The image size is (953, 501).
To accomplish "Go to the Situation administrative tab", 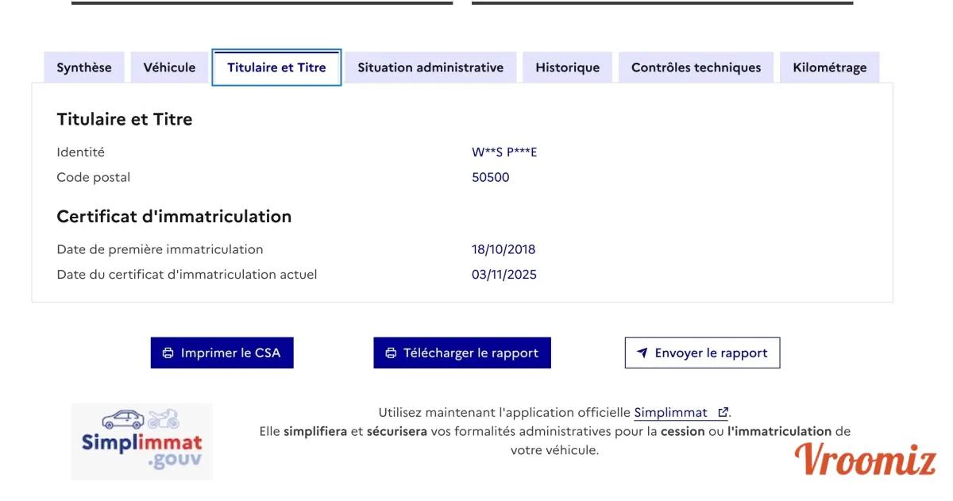I will click(x=430, y=67).
